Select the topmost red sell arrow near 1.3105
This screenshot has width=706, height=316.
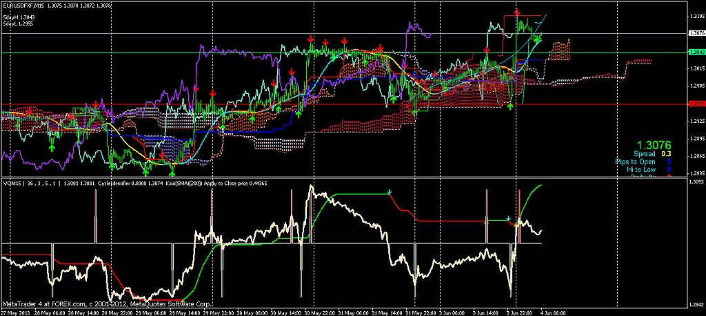pyautogui.click(x=518, y=12)
